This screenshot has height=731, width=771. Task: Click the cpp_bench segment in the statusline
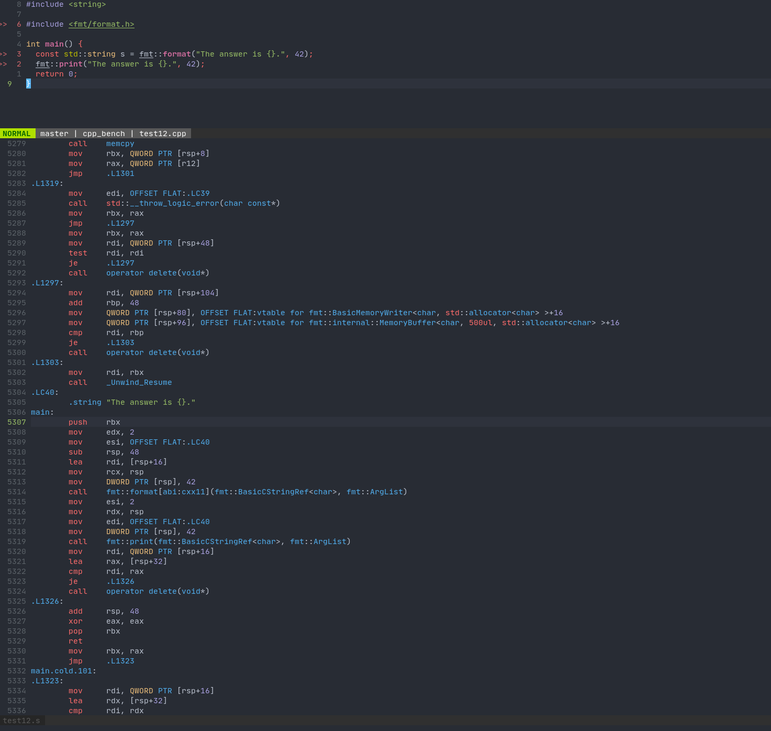104,133
